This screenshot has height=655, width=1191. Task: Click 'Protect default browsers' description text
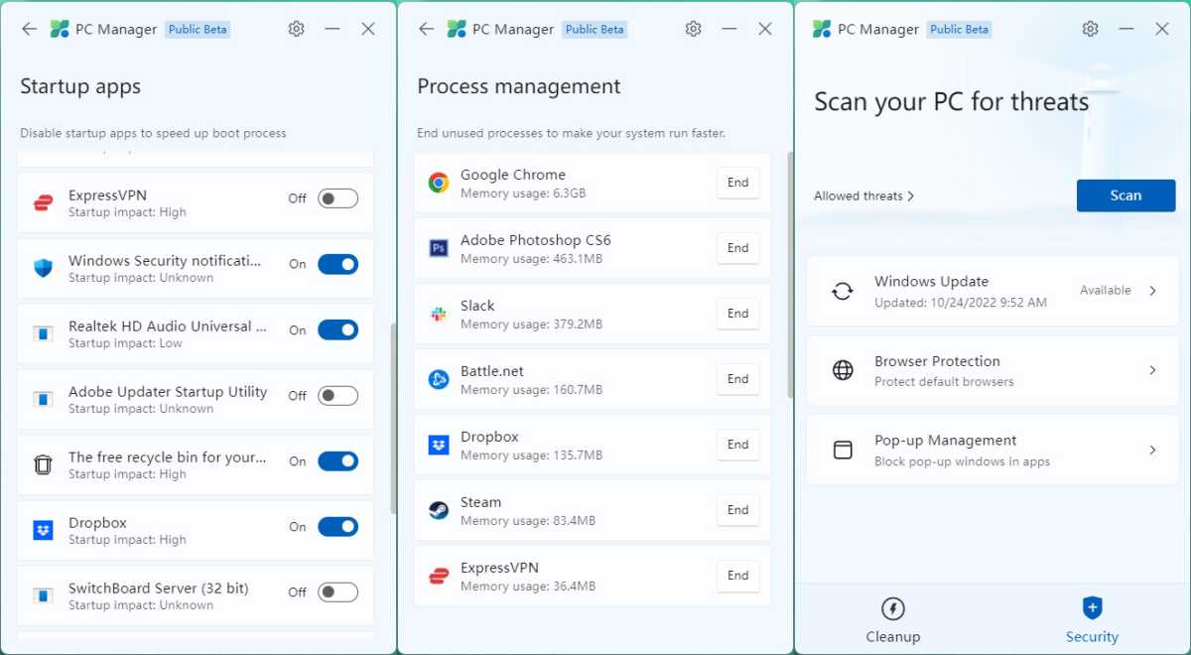pos(944,382)
